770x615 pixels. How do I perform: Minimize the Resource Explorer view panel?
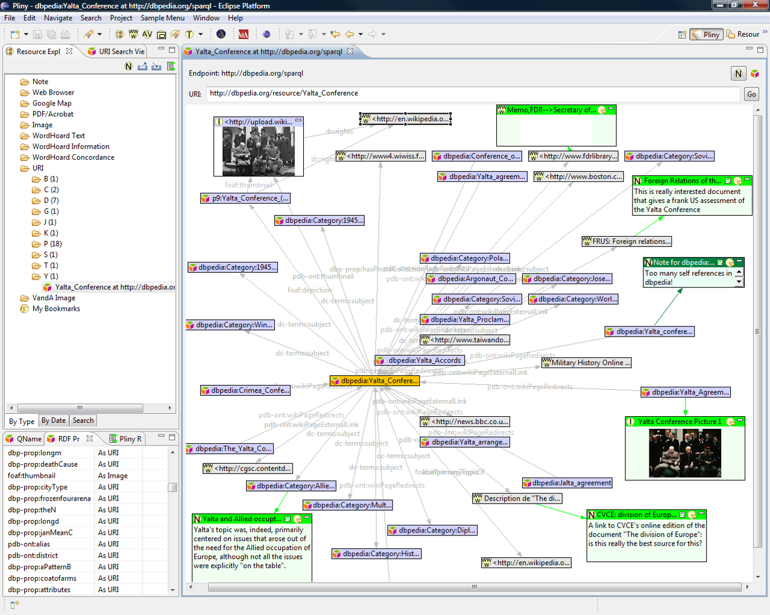tap(161, 49)
